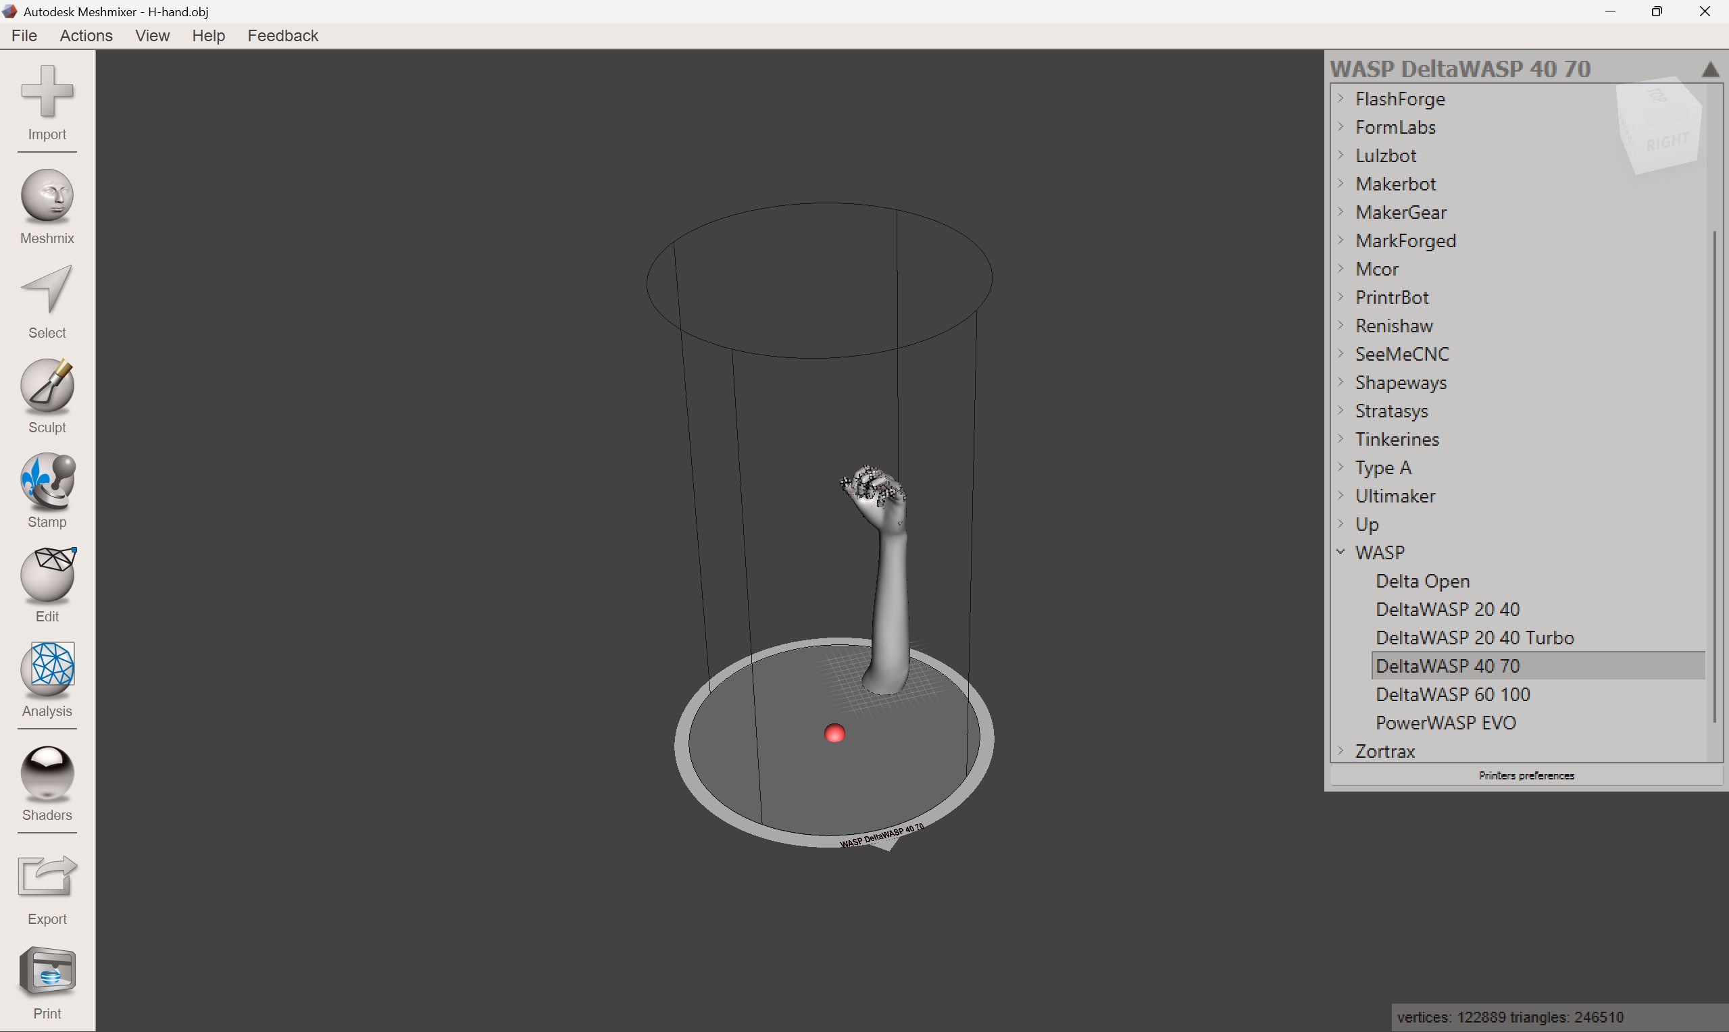The image size is (1729, 1032).
Task: Click the WASP DeltaWASP 40 70 bed label
Action: pos(882,835)
